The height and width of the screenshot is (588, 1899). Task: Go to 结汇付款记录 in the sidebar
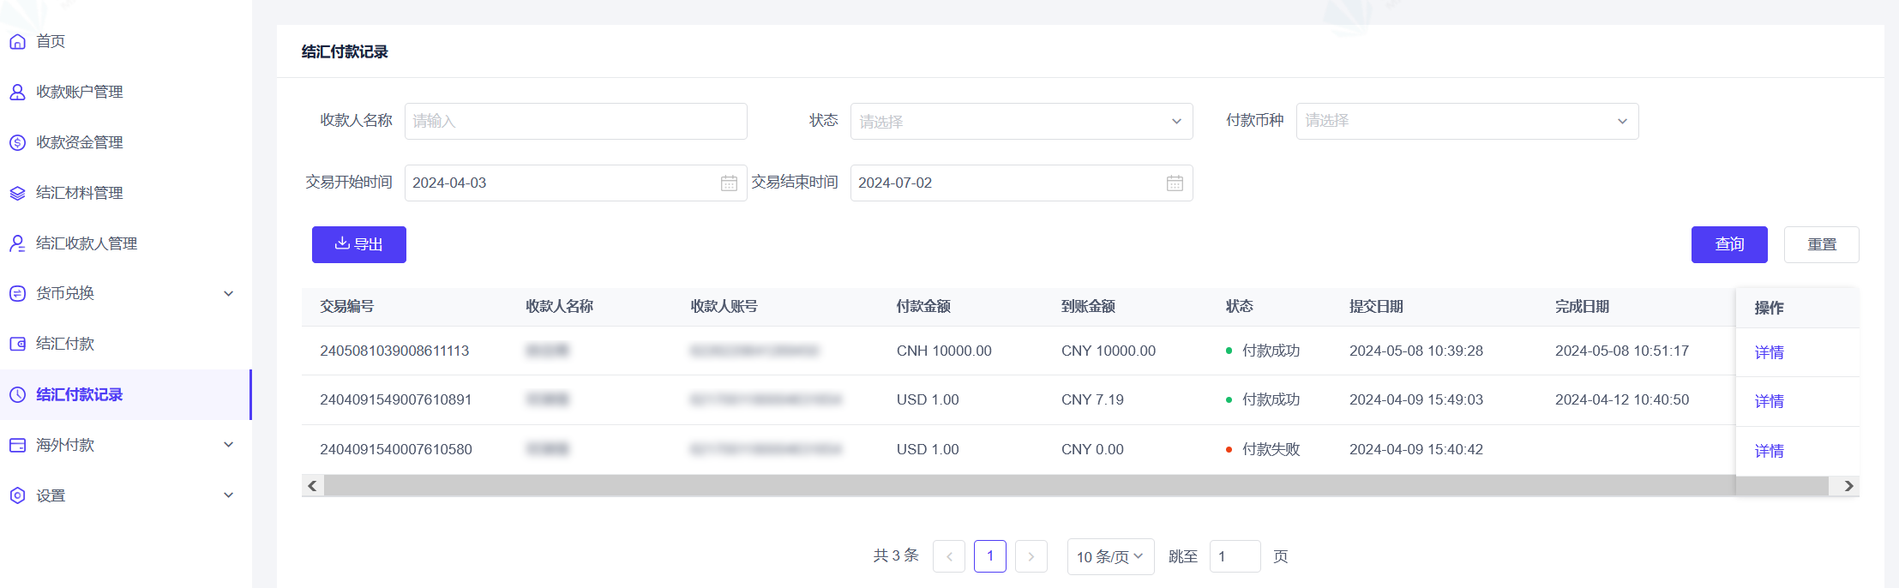coord(79,395)
